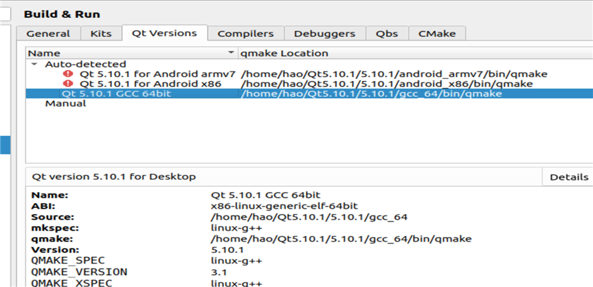
Task: Select Qt 5.10.1 GCC 64bit row
Action: 309,93
